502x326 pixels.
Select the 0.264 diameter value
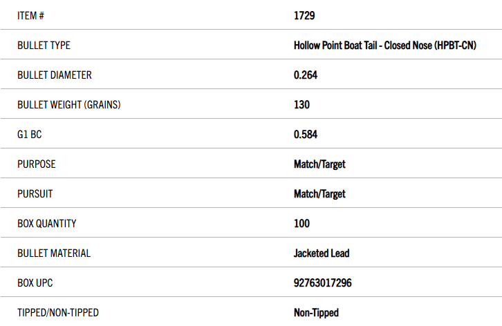pos(306,75)
